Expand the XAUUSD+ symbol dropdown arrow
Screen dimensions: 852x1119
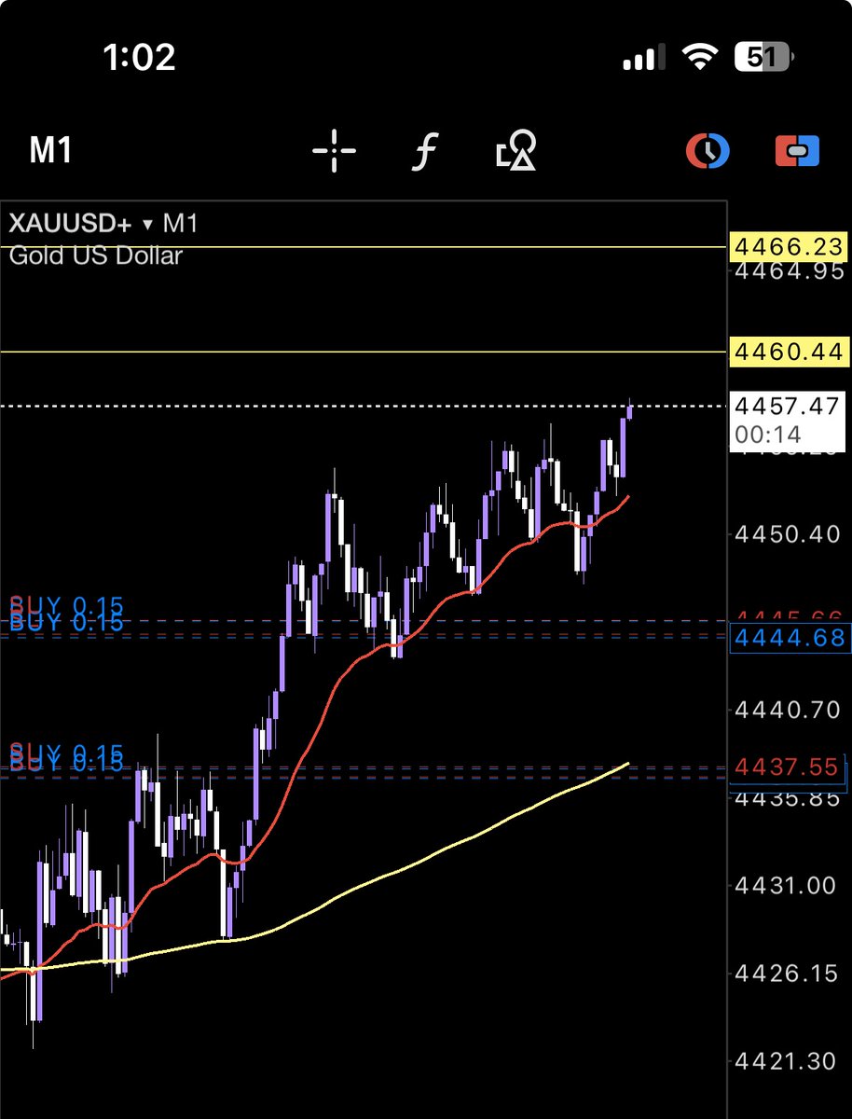pyautogui.click(x=147, y=225)
